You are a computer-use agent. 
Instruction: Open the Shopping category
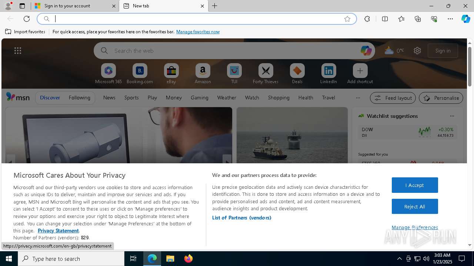[278, 98]
